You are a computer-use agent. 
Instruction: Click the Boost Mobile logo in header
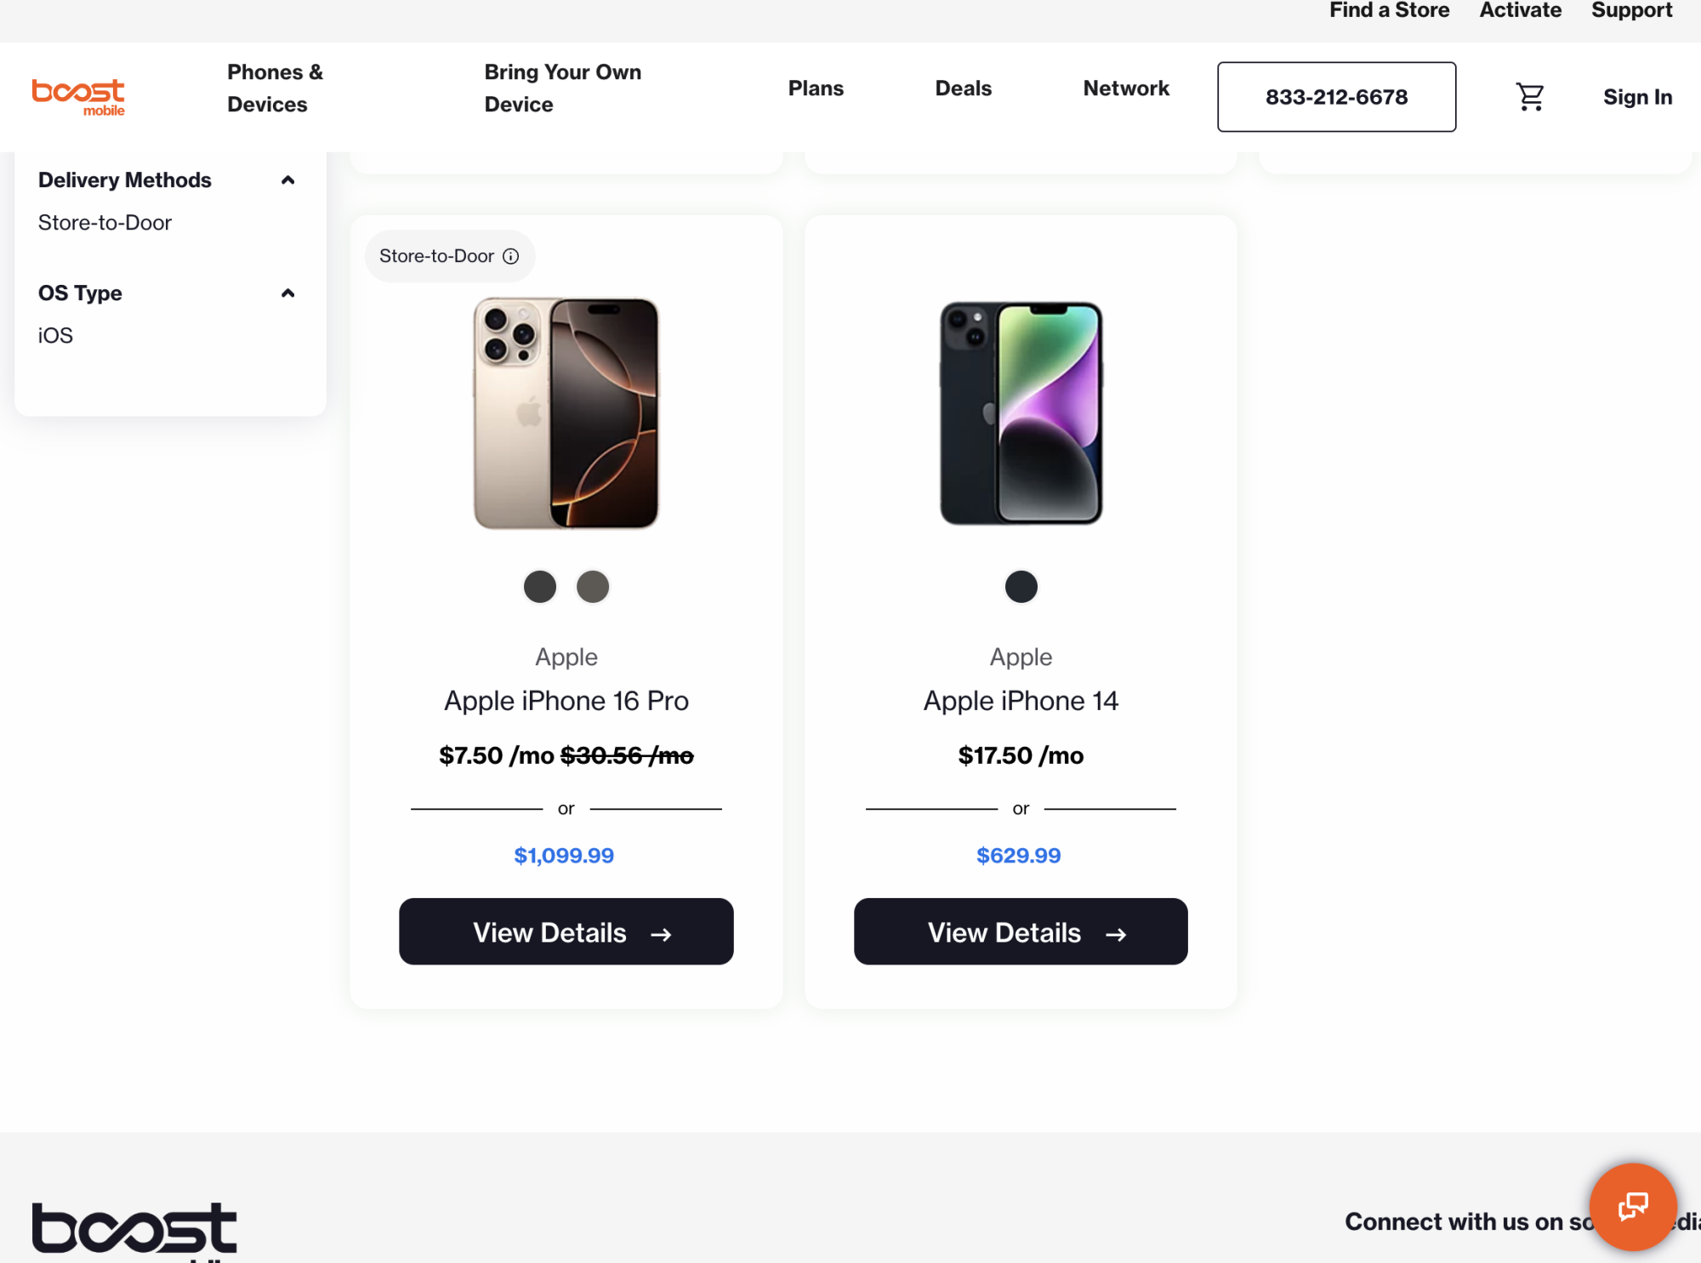pos(78,96)
